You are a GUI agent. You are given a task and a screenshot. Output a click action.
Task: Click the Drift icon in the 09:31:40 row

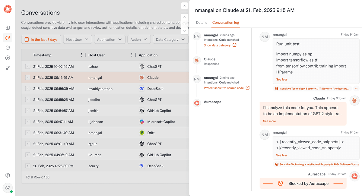pos(142,133)
